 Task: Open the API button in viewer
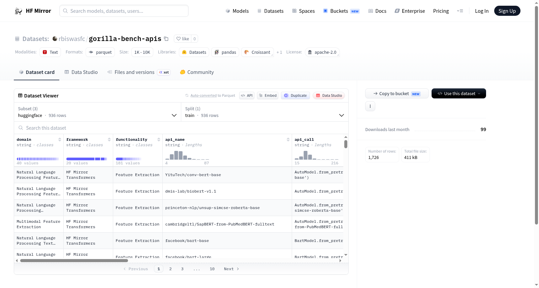point(247,95)
